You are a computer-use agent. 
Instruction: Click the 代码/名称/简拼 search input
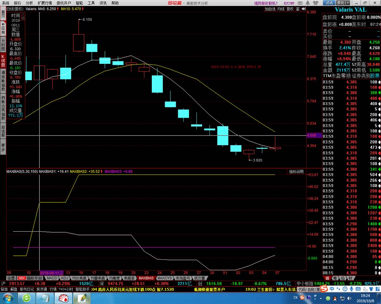pos(308,289)
